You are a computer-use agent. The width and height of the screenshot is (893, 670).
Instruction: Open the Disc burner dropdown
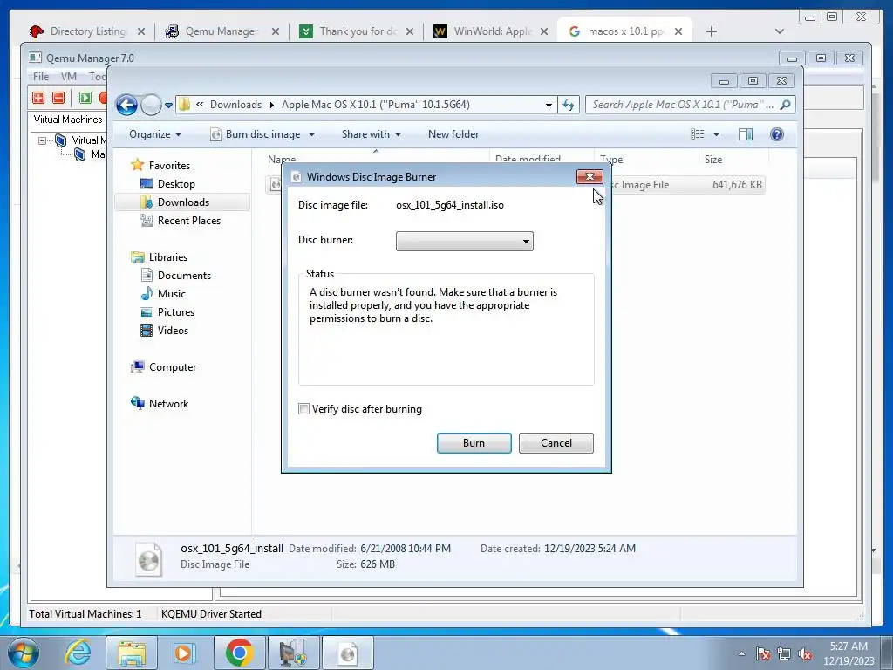click(x=464, y=241)
